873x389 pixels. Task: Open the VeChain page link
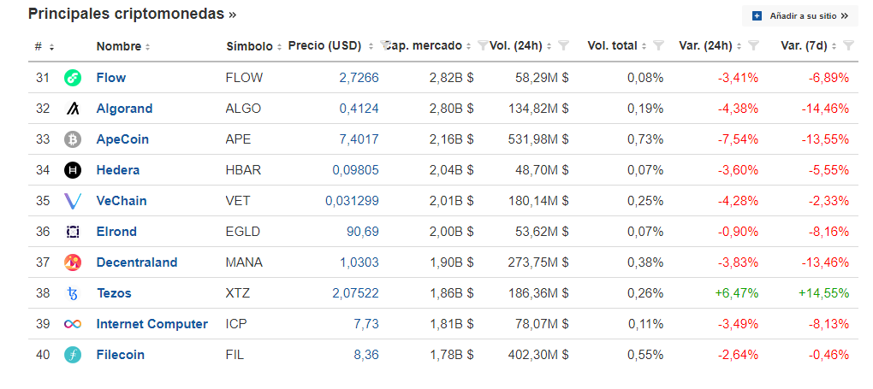pos(122,201)
